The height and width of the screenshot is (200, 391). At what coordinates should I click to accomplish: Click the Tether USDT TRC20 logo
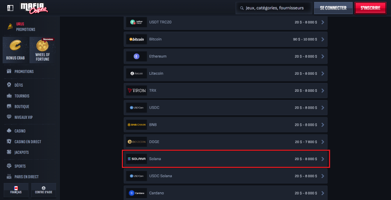(x=137, y=22)
